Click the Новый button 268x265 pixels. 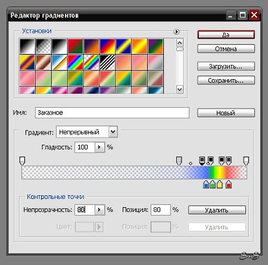click(226, 113)
